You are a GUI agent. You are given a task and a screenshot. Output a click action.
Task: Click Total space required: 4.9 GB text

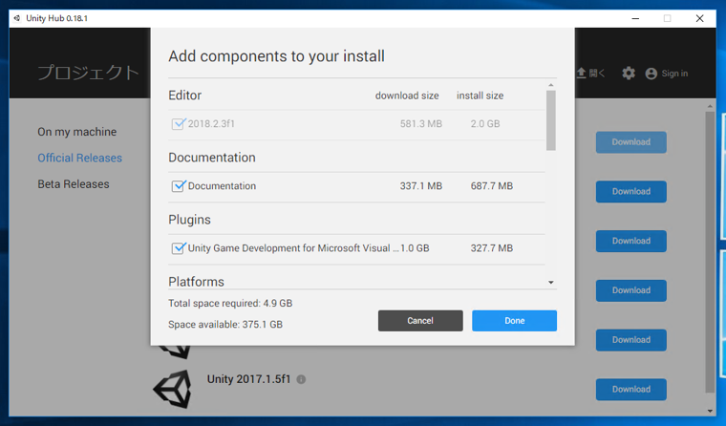230,304
